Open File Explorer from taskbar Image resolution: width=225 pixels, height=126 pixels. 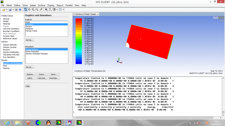[x=18, y=123]
